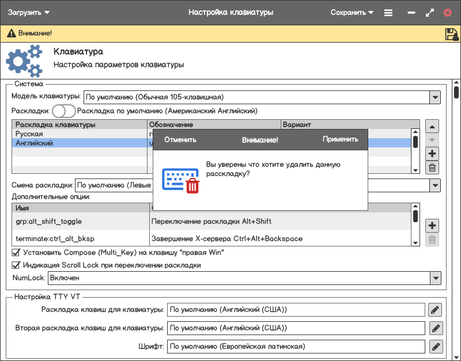The width and height of the screenshot is (461, 361).
Task: Click Применить to confirm layout deletion
Action: coord(340,139)
